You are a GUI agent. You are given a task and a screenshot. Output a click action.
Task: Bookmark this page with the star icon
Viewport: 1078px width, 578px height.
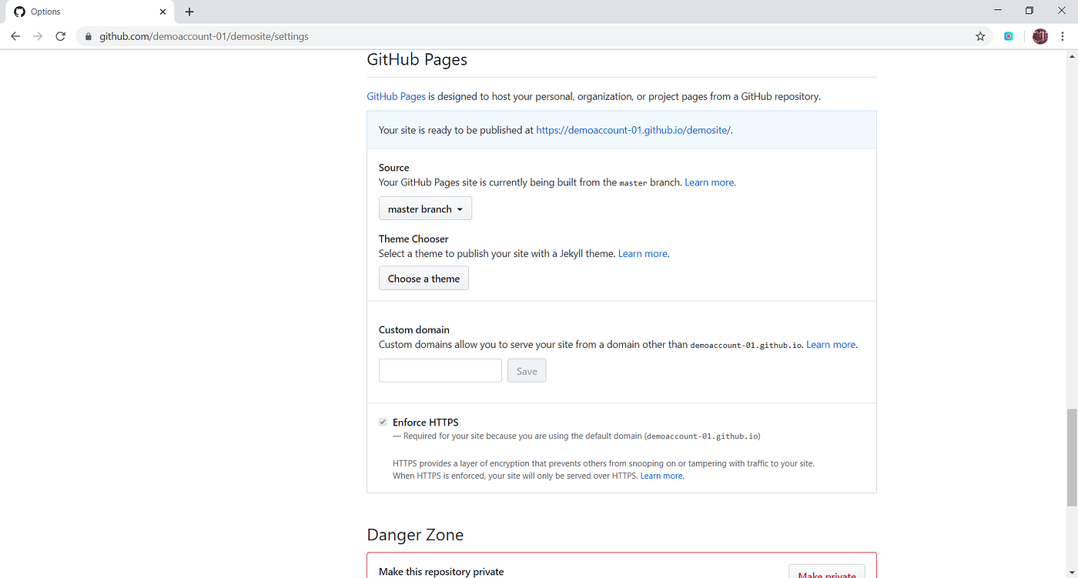click(x=979, y=36)
